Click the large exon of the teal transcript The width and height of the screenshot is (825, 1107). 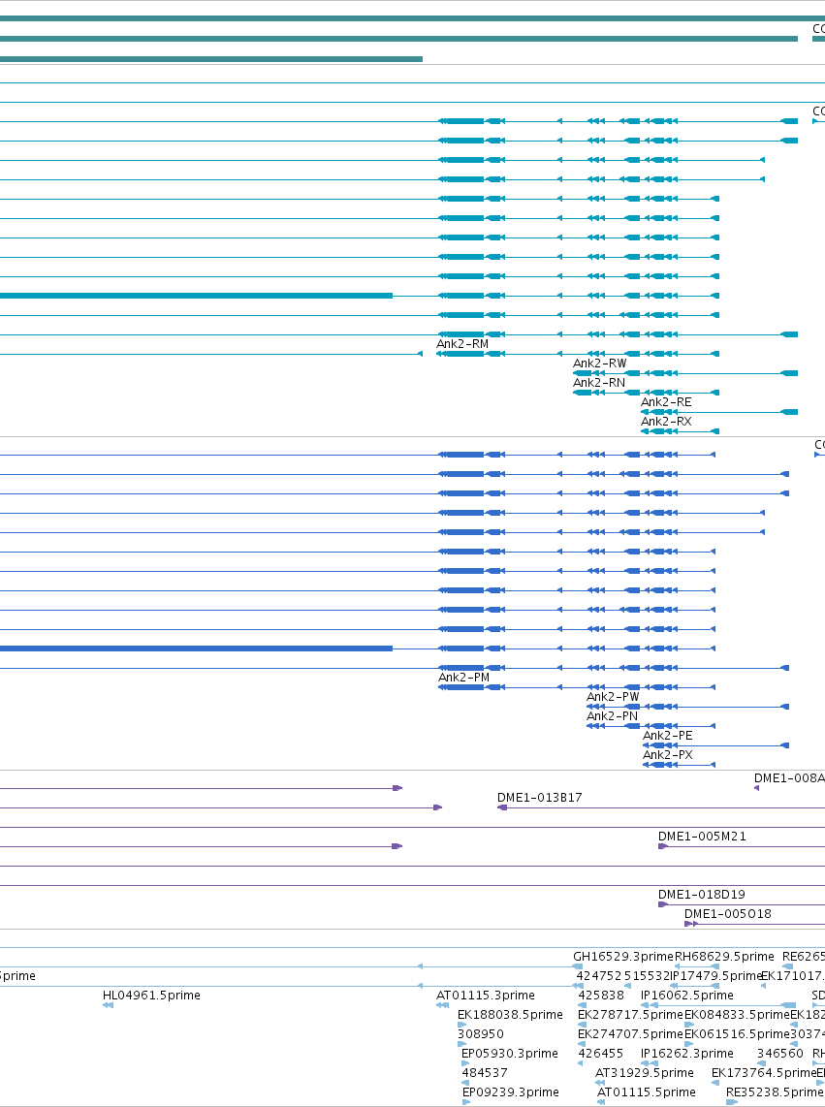(x=196, y=296)
